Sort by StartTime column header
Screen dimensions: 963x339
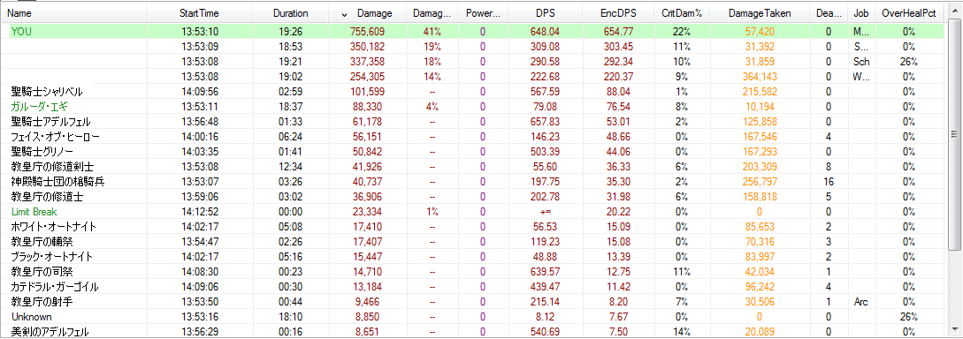pos(199,13)
